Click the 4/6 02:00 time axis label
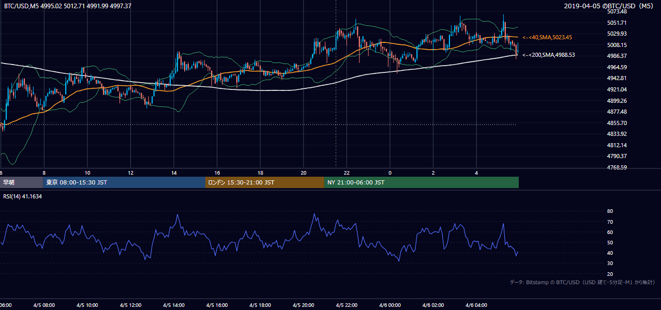The width and height of the screenshot is (661, 310). click(x=433, y=305)
